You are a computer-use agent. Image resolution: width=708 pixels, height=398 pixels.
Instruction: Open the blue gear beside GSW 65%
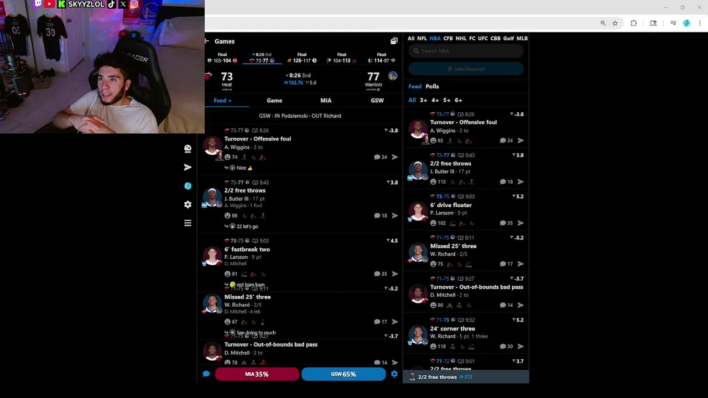[x=394, y=374]
